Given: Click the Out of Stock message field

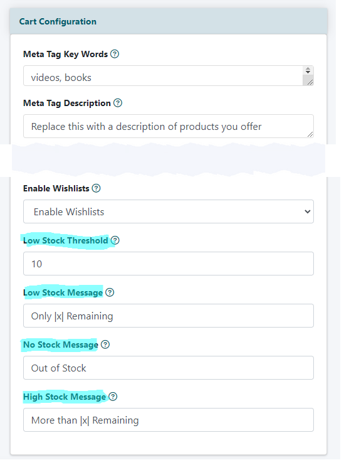Looking at the screenshot, I should pos(169,368).
